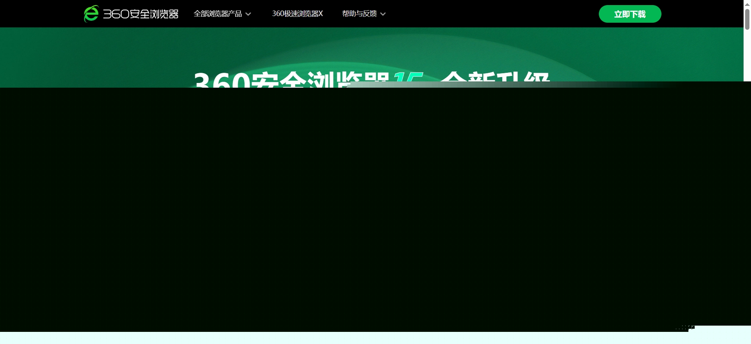This screenshot has width=751, height=344.
Task: Click the black header area left of the logo
Action: pyautogui.click(x=39, y=14)
